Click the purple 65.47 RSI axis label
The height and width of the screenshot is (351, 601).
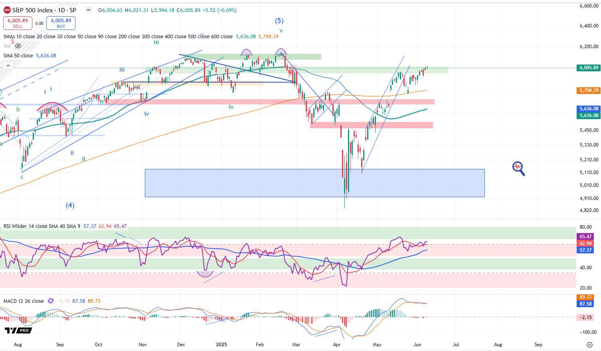pyautogui.click(x=585, y=236)
